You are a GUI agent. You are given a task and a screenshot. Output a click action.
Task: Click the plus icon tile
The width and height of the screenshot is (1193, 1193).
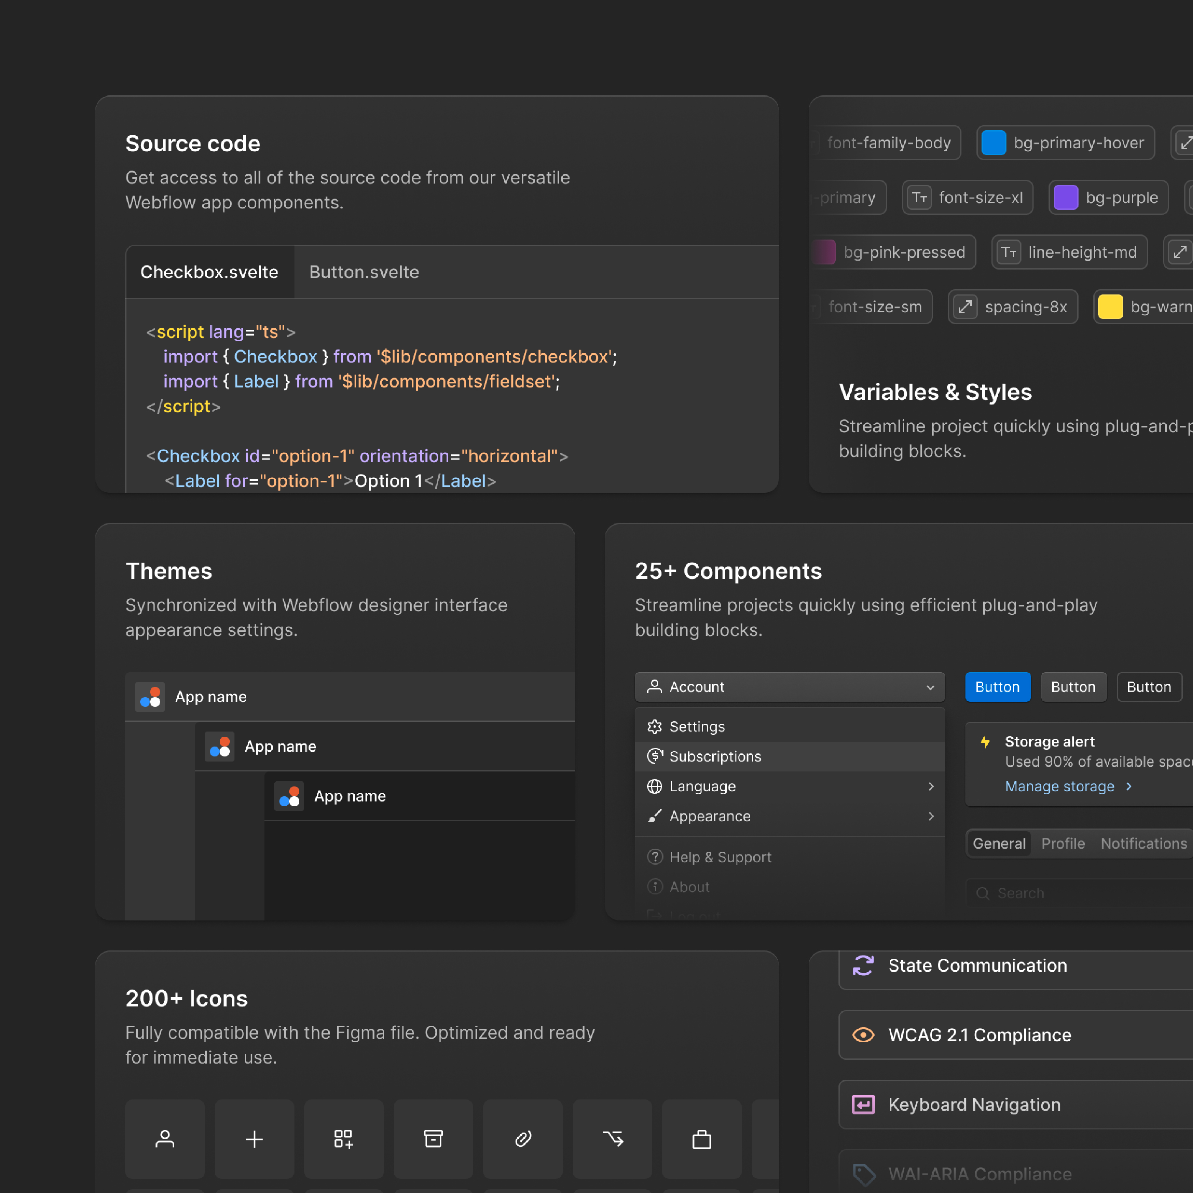coord(254,1139)
